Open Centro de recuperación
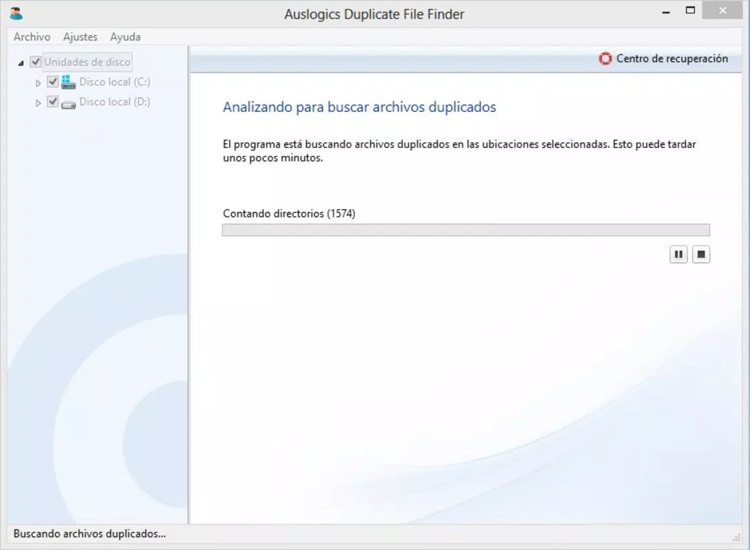This screenshot has width=750, height=550. pos(663,58)
